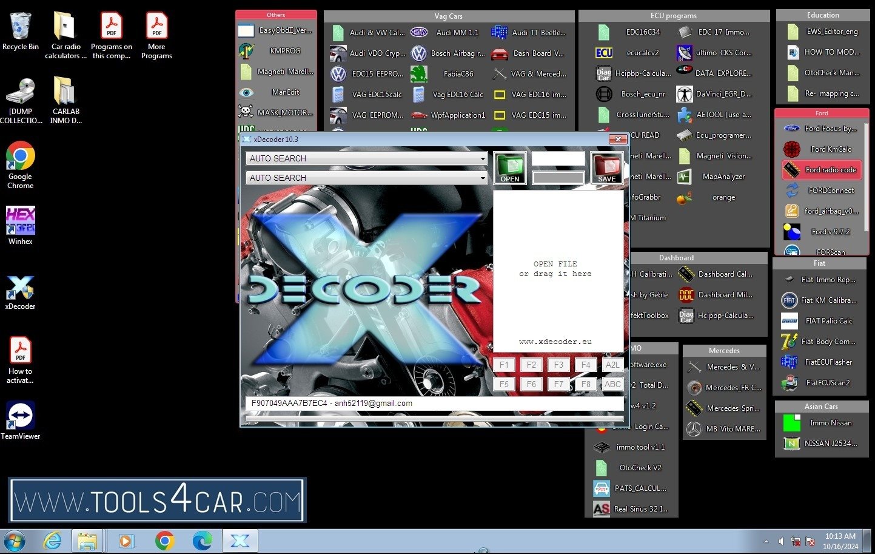Open File Explorer from the taskbar
This screenshot has height=554, width=875.
coord(88,540)
